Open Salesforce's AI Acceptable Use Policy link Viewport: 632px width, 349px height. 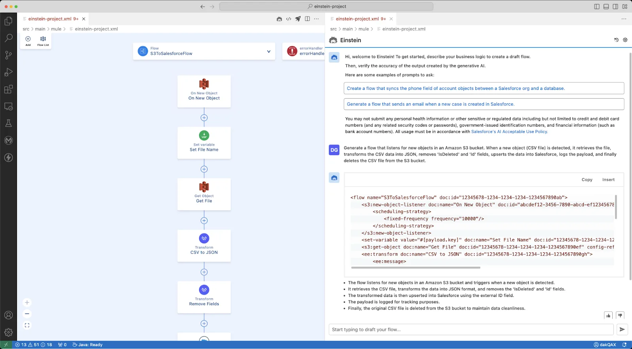[509, 132]
